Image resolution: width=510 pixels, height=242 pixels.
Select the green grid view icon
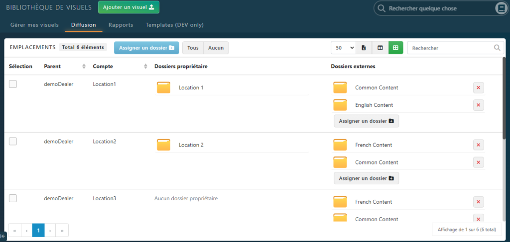pos(396,48)
